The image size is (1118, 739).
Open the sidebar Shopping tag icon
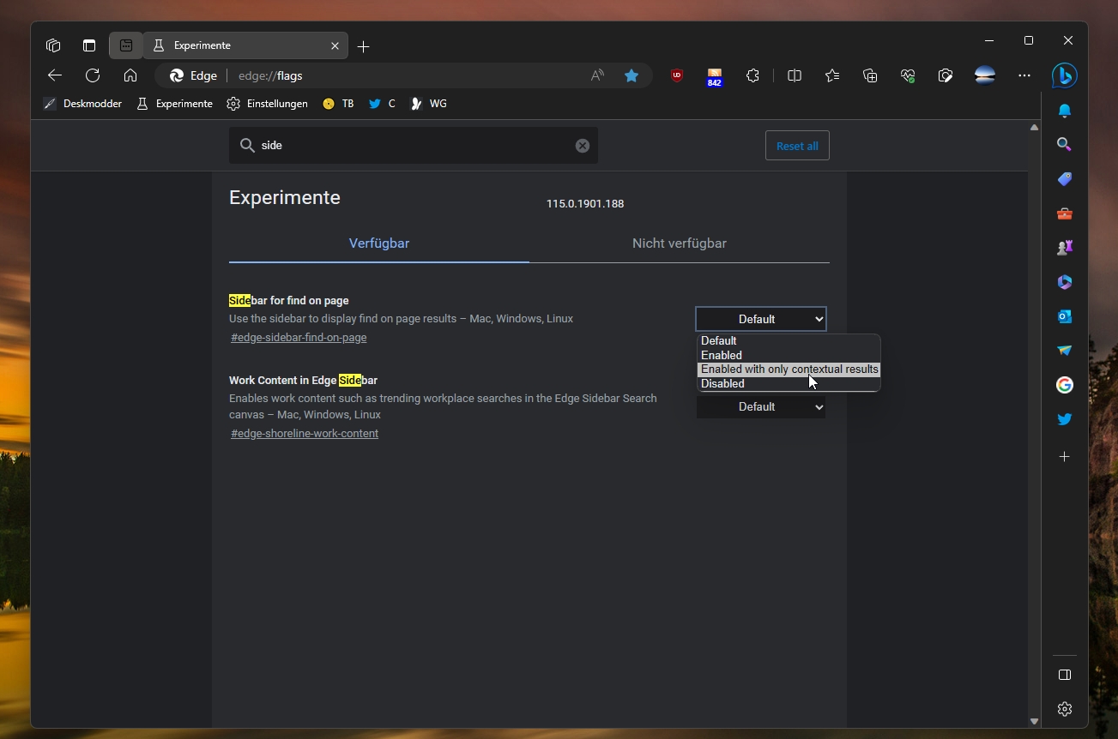tap(1064, 179)
